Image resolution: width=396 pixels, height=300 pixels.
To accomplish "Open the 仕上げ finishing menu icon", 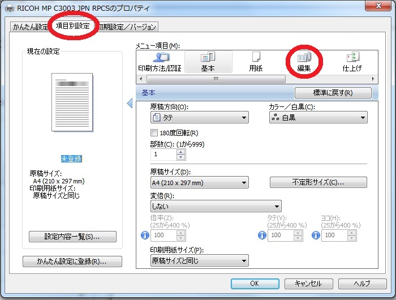I will click(352, 62).
